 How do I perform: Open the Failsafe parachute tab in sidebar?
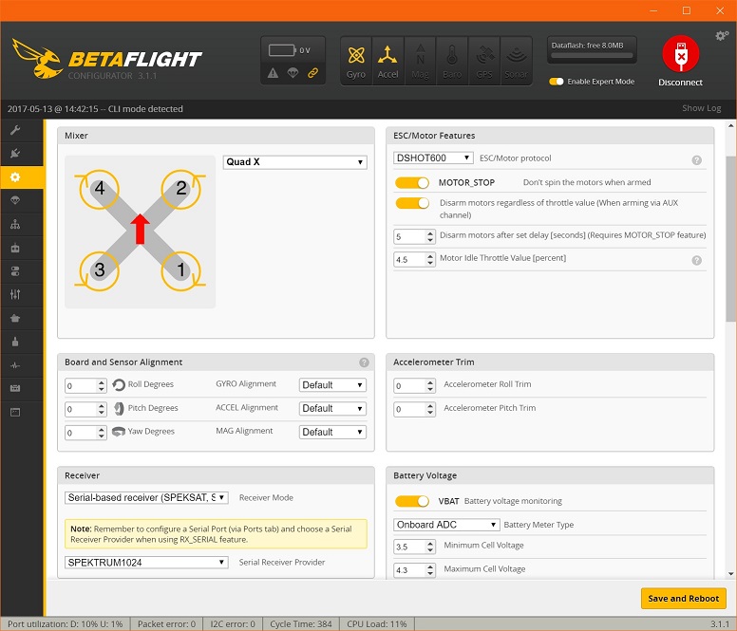15,200
